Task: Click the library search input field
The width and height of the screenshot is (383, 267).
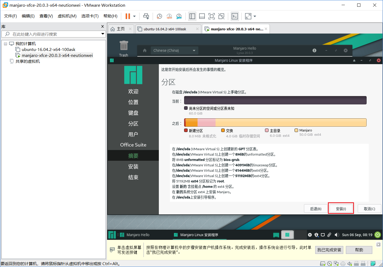Action: coord(54,34)
